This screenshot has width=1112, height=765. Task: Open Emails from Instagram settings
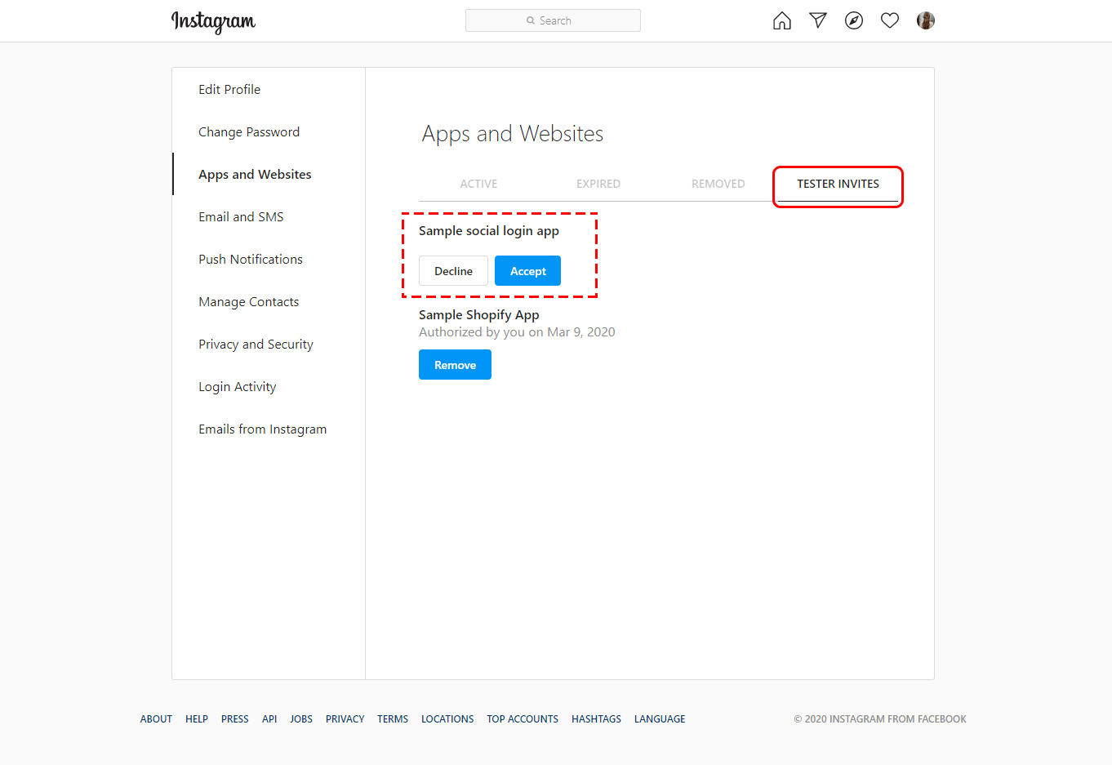click(x=262, y=429)
